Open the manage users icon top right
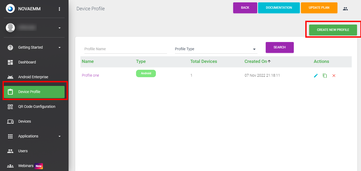The width and height of the screenshot is (361, 171). click(x=345, y=8)
